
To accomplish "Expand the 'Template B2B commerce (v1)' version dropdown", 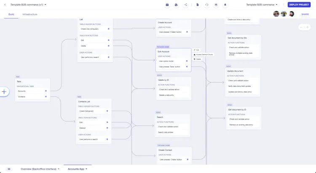I will pyautogui.click(x=46, y=5).
